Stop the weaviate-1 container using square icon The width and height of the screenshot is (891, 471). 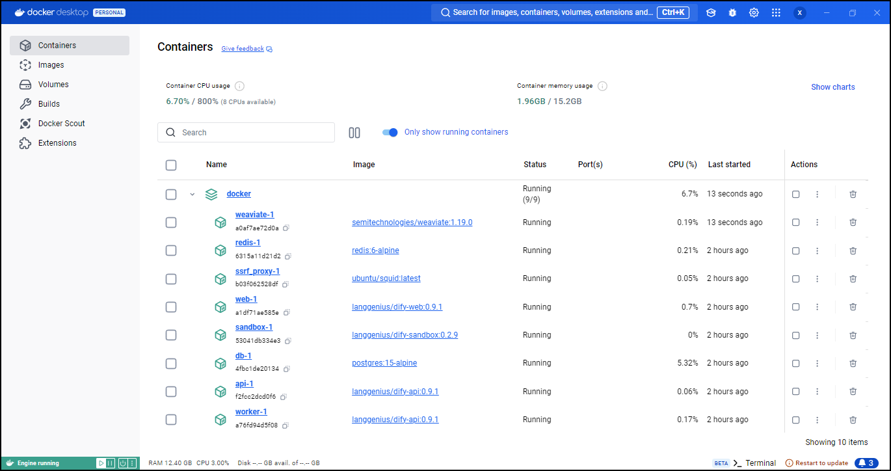click(796, 222)
